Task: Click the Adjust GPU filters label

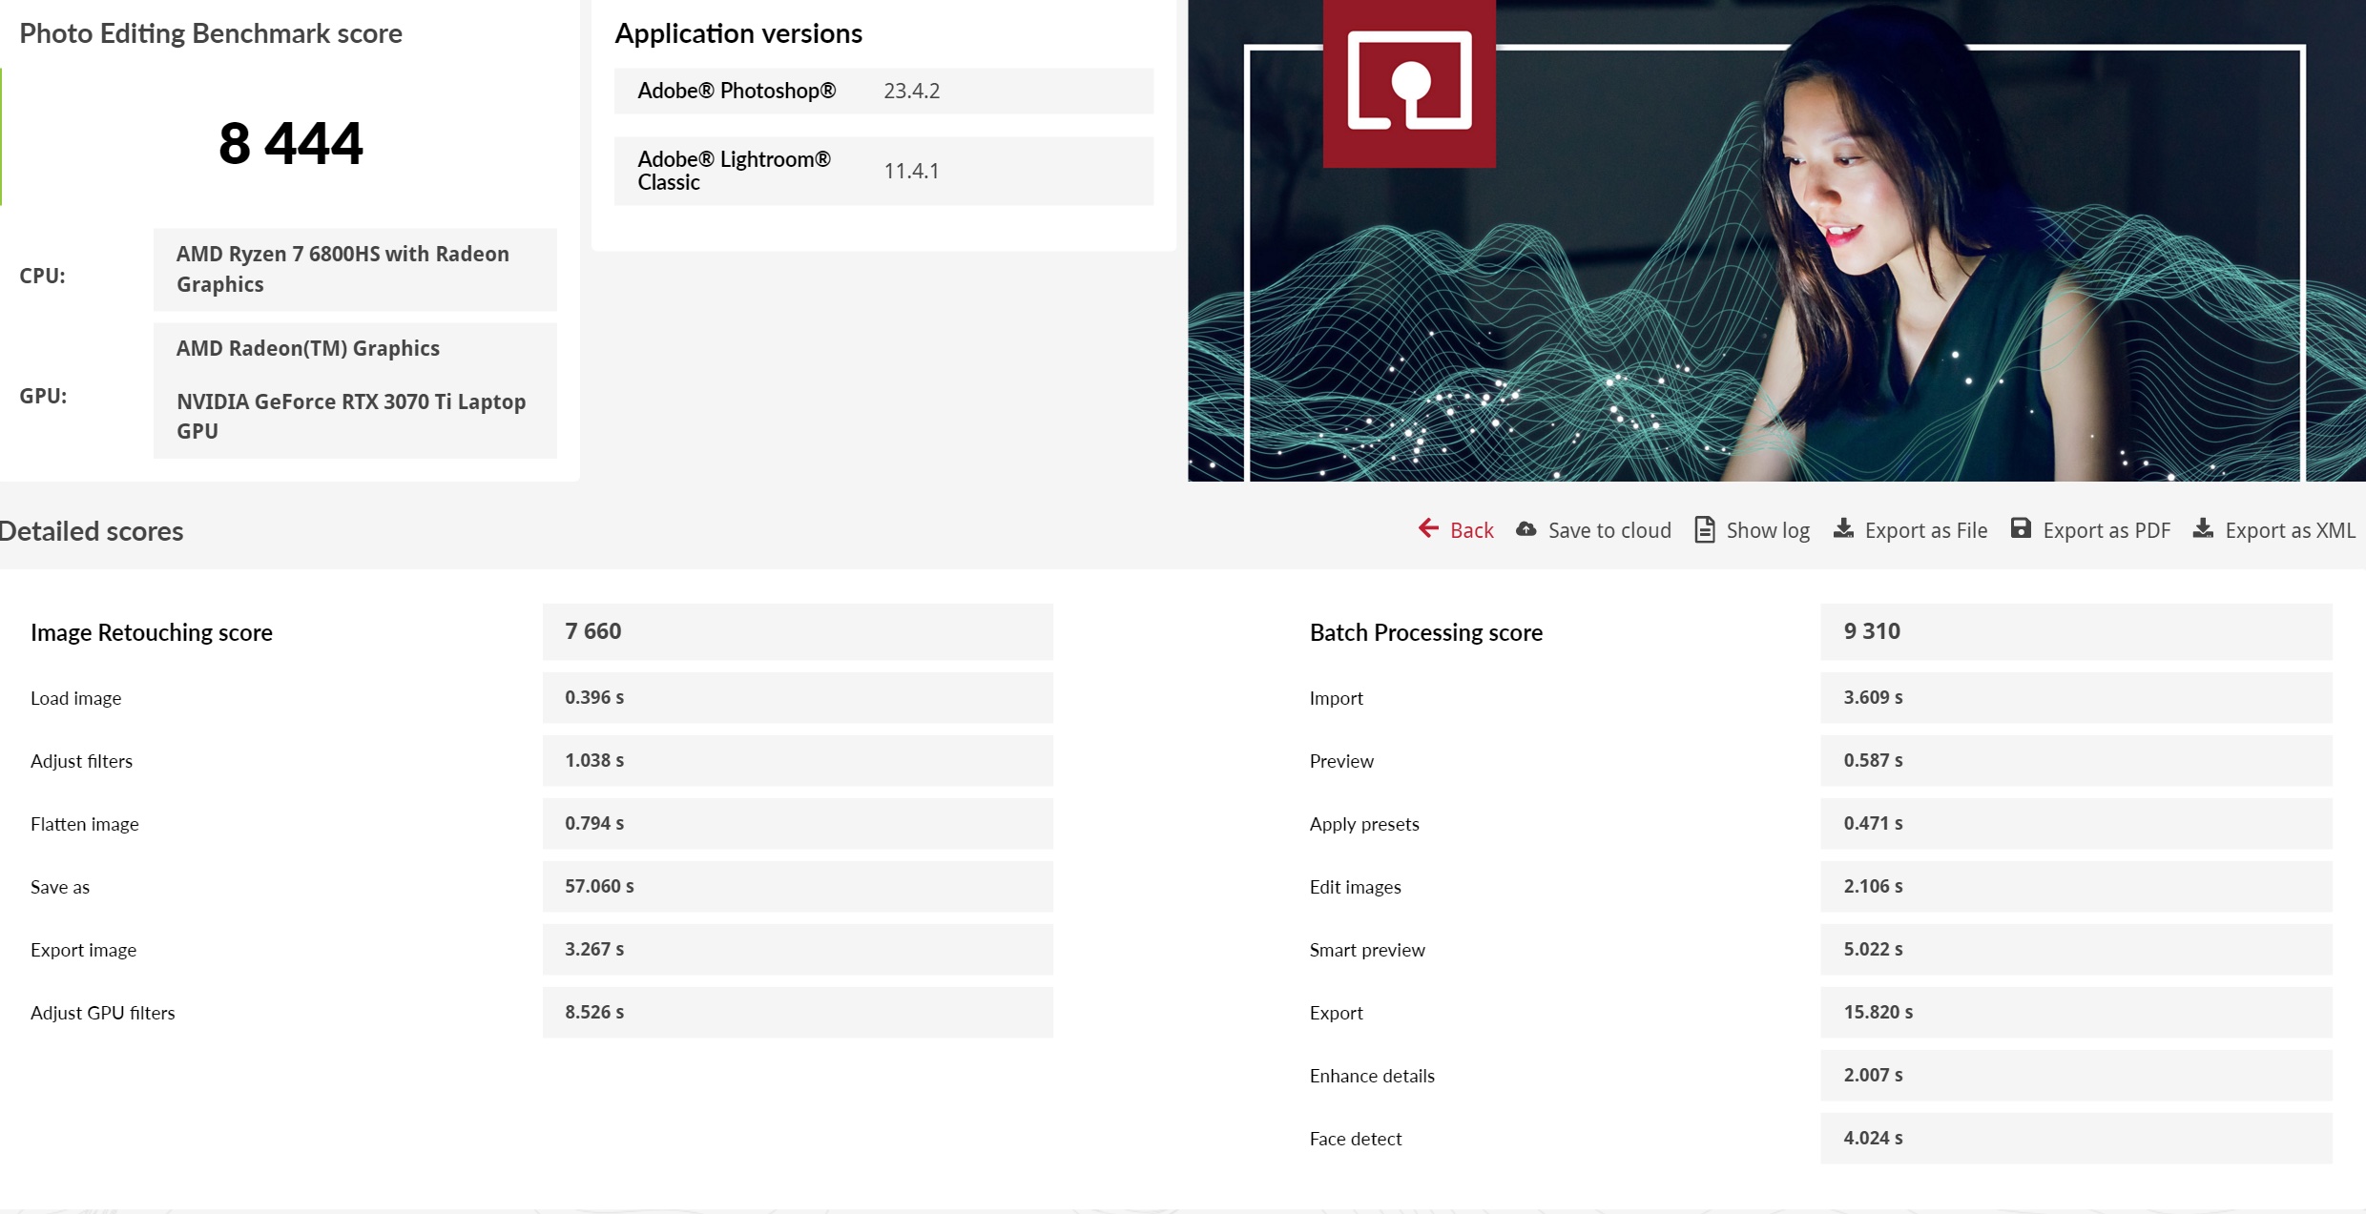Action: click(103, 1013)
